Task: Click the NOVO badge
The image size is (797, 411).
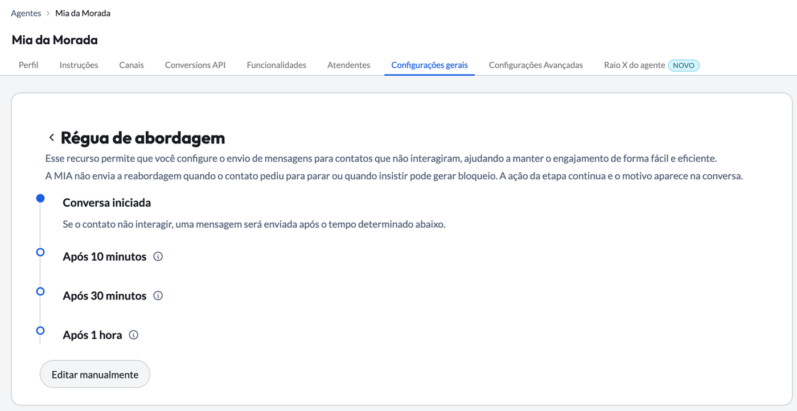Action: [x=684, y=65]
